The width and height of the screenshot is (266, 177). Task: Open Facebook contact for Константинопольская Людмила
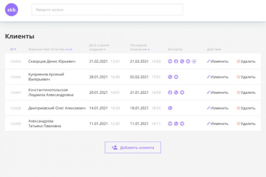(x=170, y=93)
